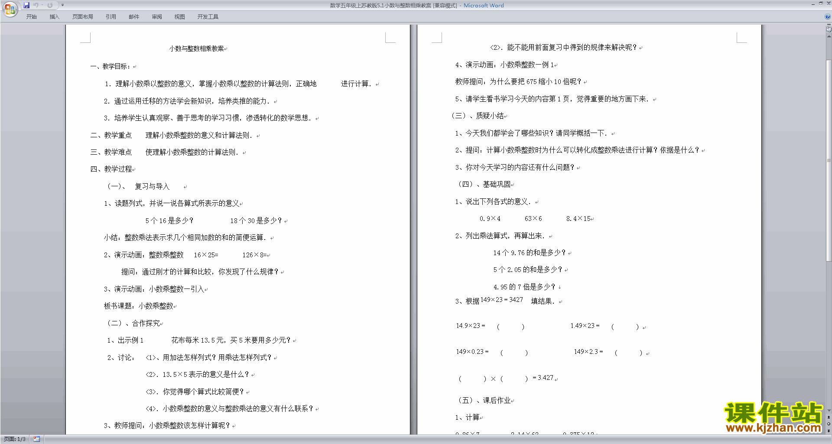Expand Customize Quick Access Toolbar dropdown
Image resolution: width=832 pixels, height=444 pixels.
(x=62, y=5)
